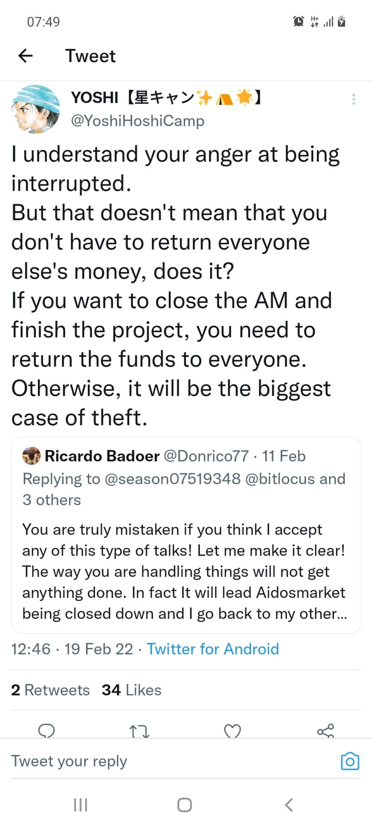Tap the alarm icon in status bar
Screen dimensions: 372x827
click(x=298, y=21)
